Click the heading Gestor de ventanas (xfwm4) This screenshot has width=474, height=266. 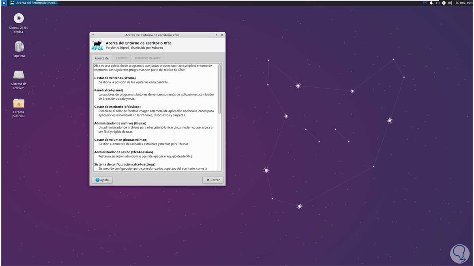click(x=115, y=78)
